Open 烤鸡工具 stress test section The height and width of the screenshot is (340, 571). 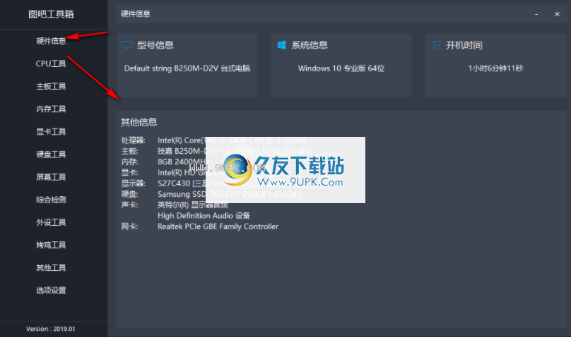pos(51,245)
